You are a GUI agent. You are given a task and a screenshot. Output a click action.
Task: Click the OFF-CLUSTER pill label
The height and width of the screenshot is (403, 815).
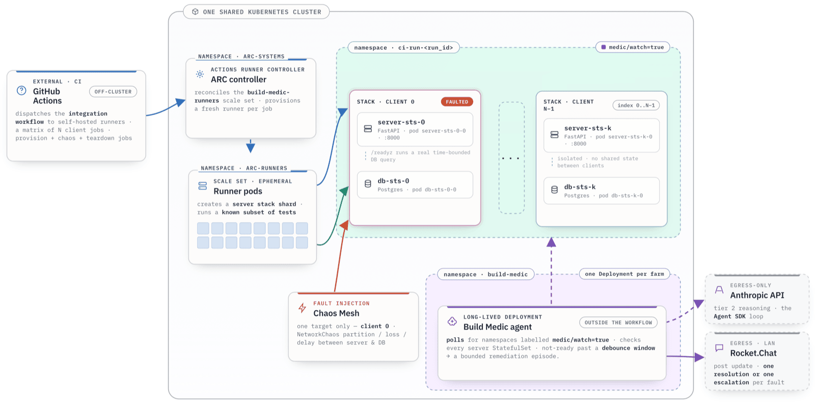tap(113, 92)
